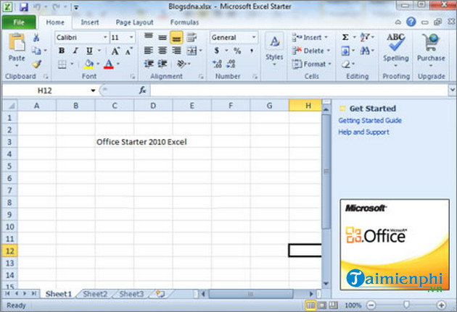Click the formula bar input

click(300, 90)
